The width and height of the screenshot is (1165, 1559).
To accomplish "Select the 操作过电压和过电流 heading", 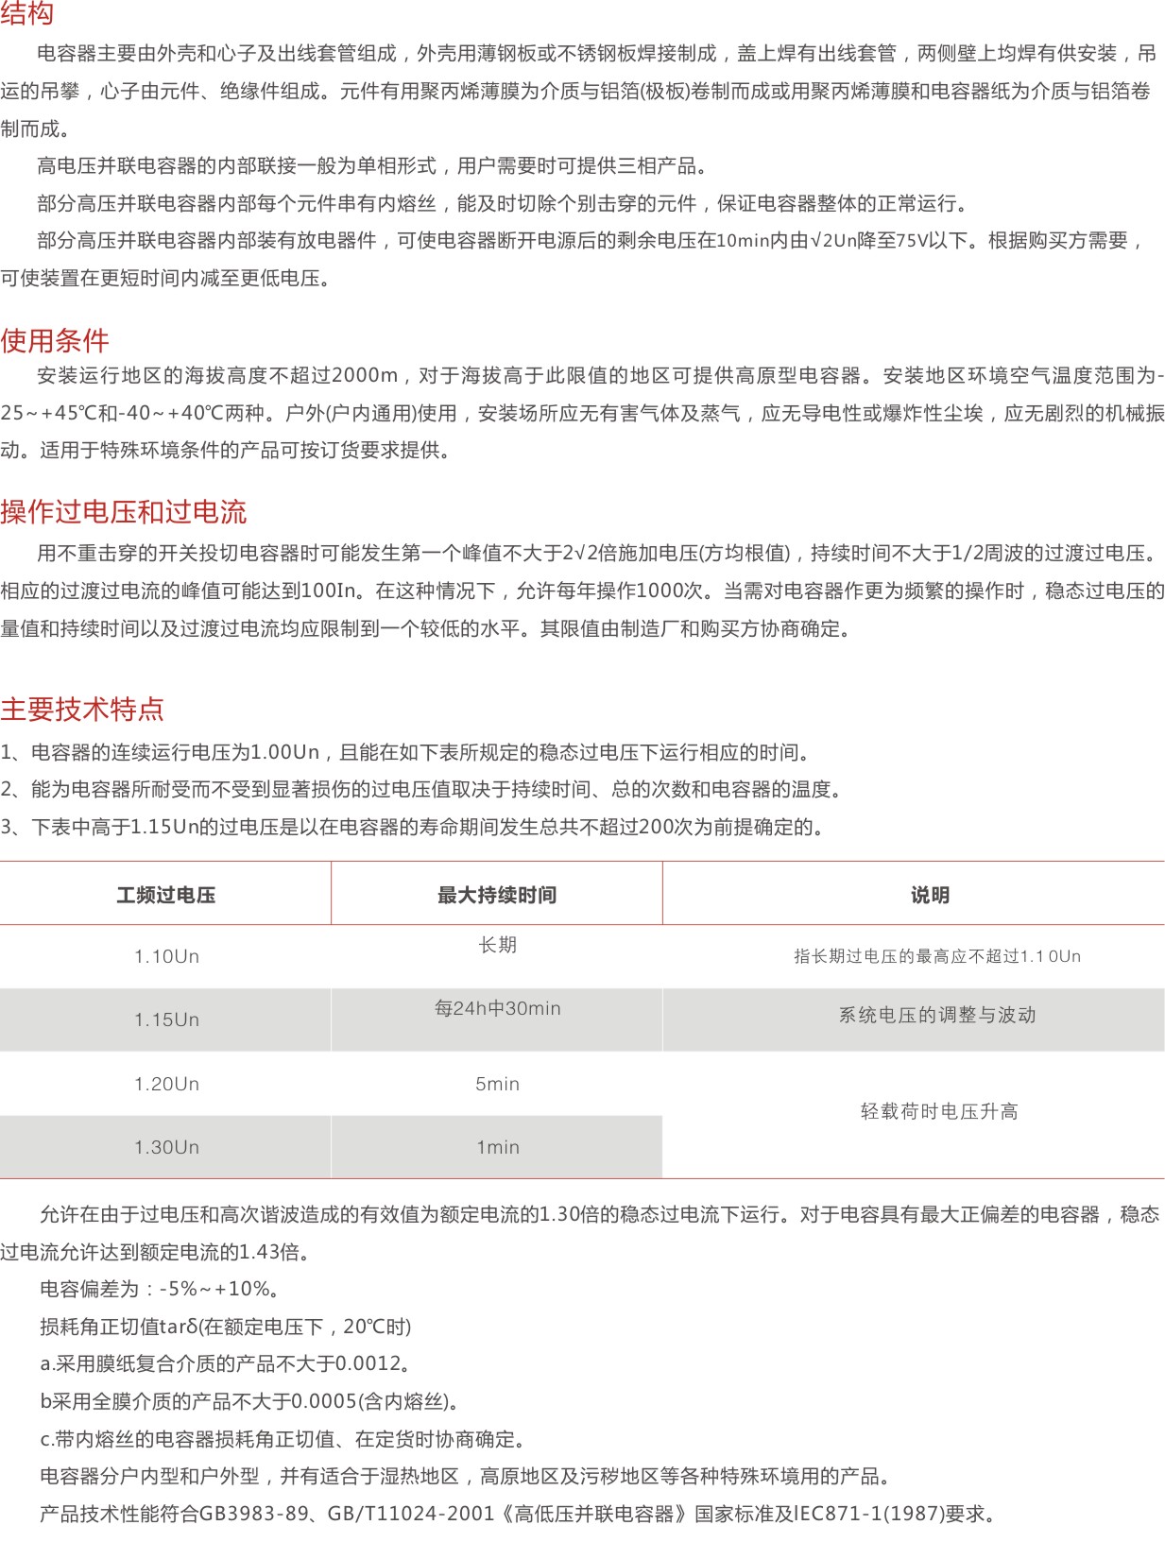I will coord(124,512).
